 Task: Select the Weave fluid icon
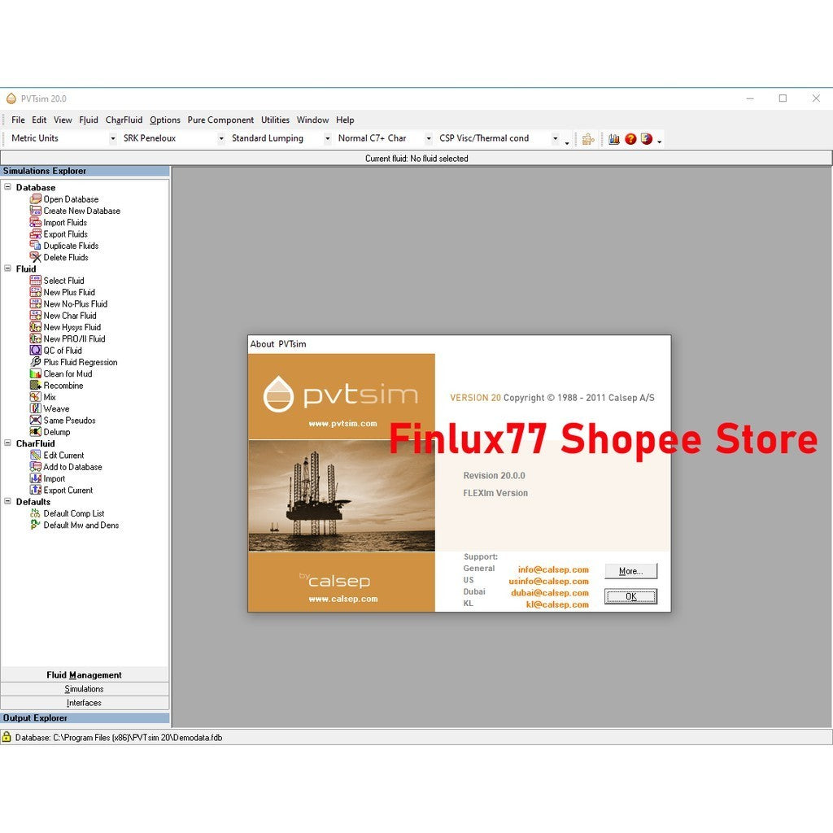point(36,408)
